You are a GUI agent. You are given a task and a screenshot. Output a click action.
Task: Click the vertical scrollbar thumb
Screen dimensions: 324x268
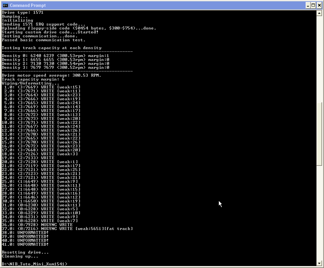tap(319, 134)
